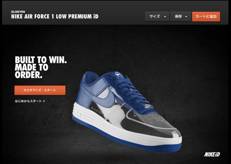The width and height of the screenshot is (231, 164).
Task: Open the サイズ size dropdown
Action: [157, 17]
